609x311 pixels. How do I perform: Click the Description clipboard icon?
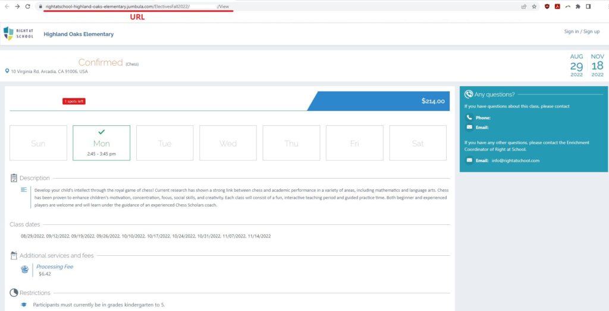click(x=14, y=178)
